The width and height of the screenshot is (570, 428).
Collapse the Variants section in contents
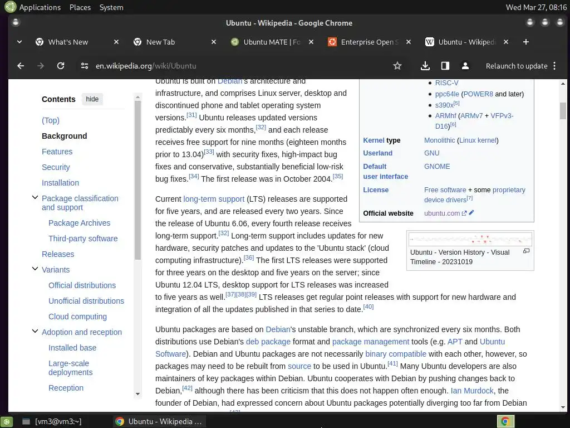point(35,269)
